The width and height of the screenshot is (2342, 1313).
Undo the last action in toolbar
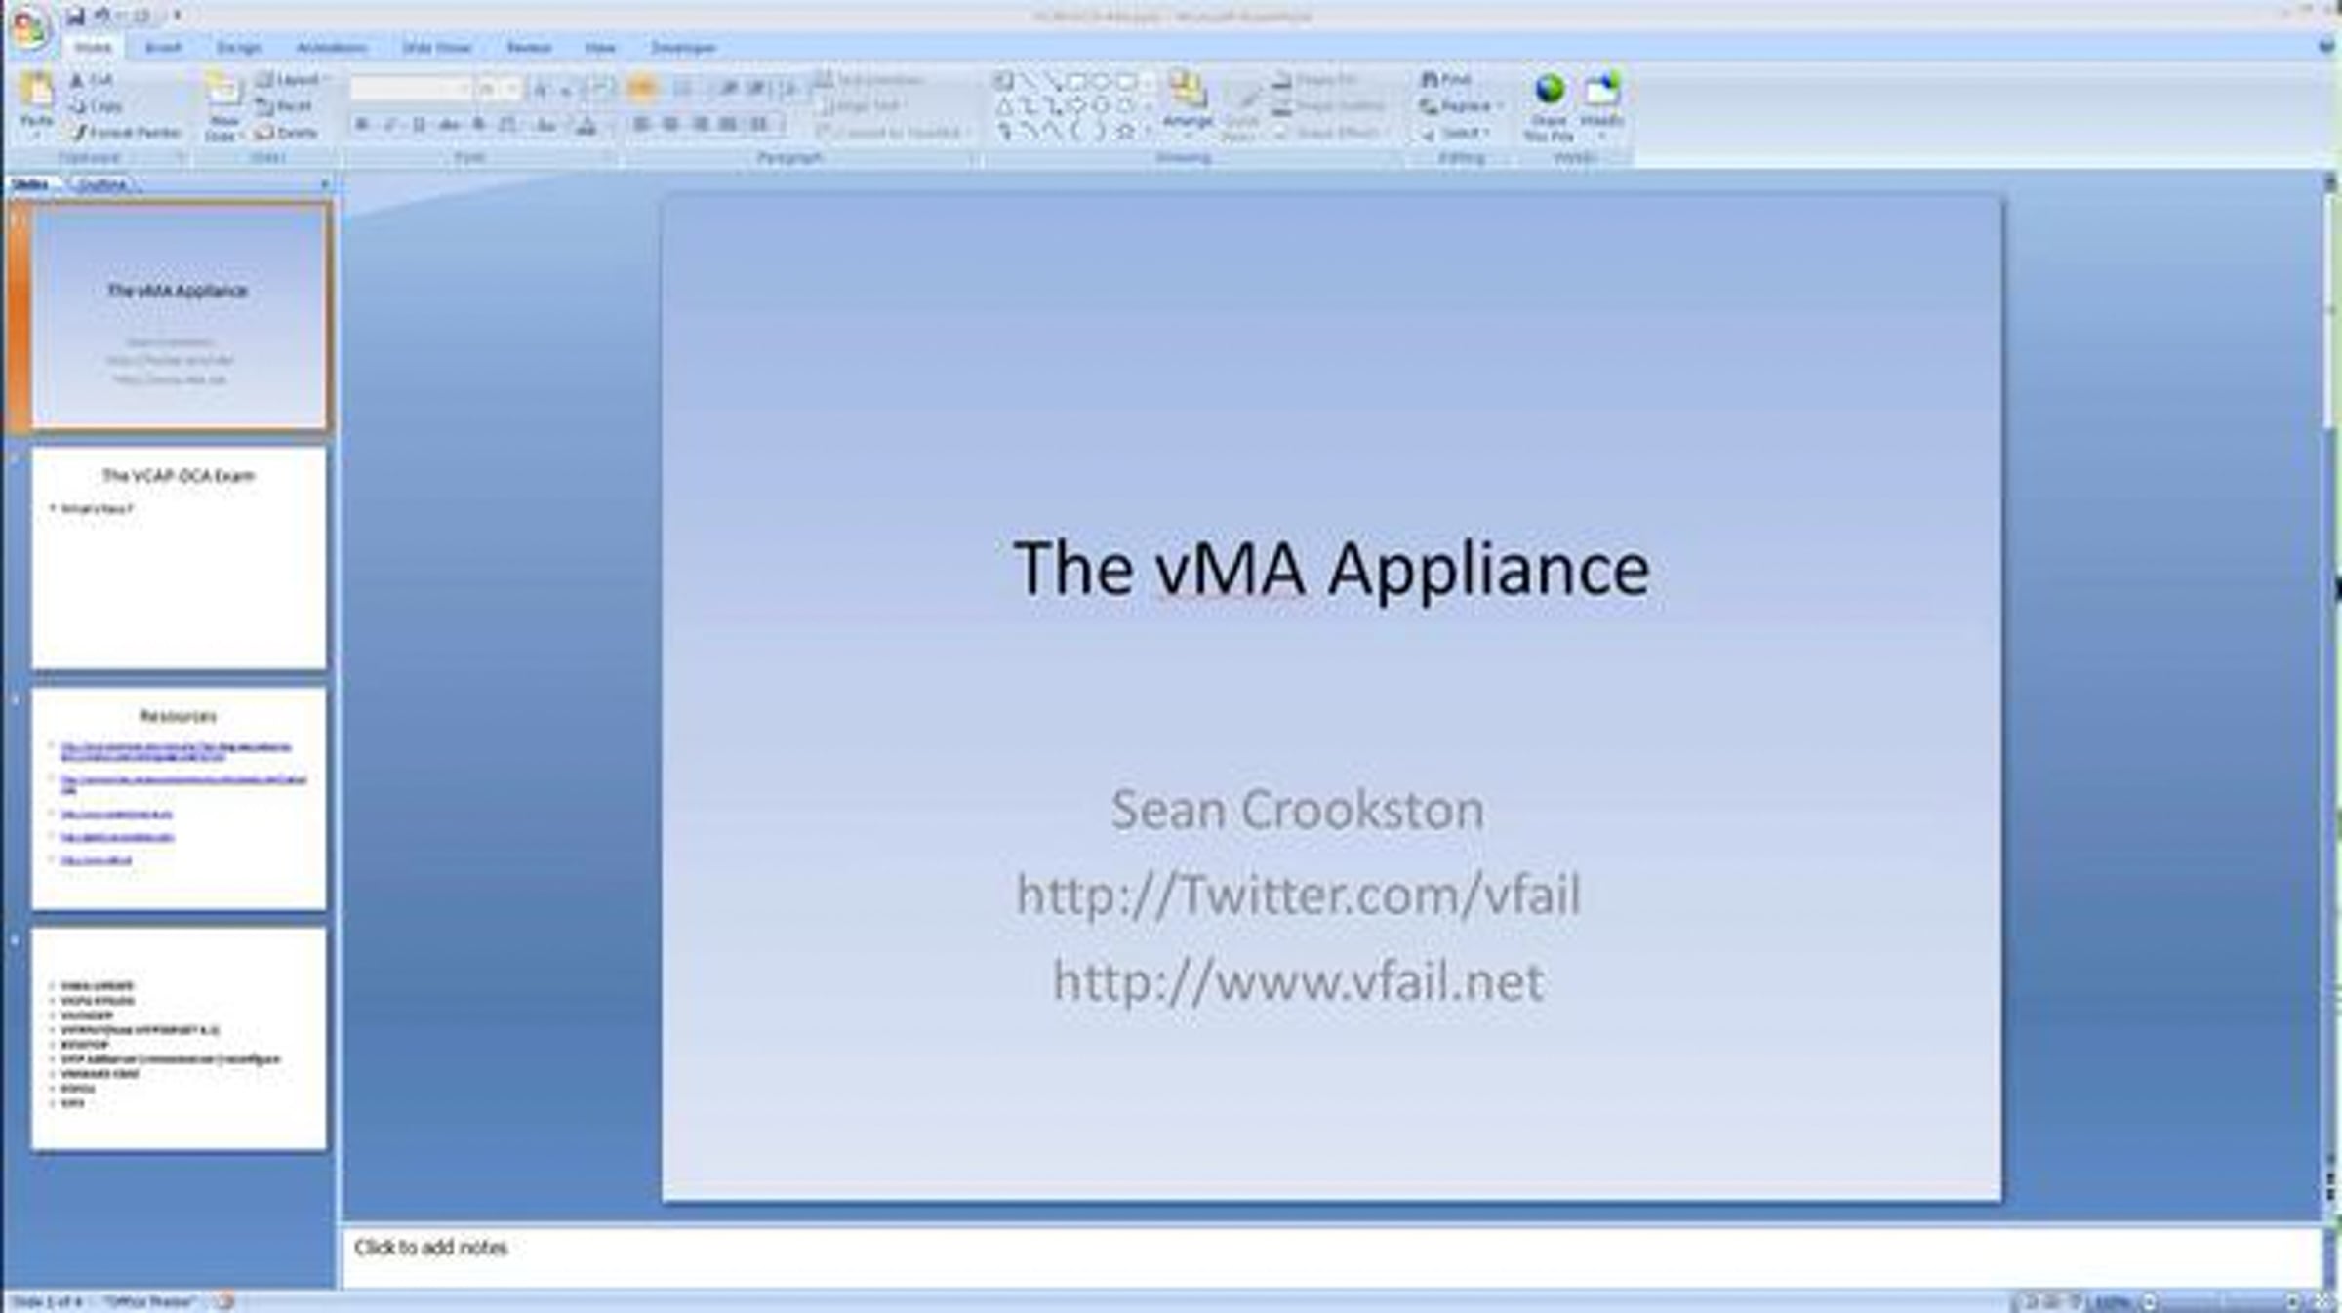(102, 16)
